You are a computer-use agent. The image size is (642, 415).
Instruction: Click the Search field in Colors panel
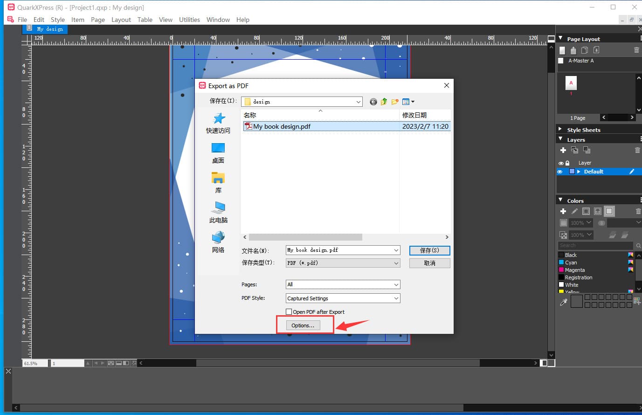point(596,245)
